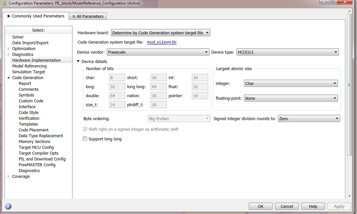Click the Help question mark icon
This screenshot has height=214, width=357.
(8, 206)
